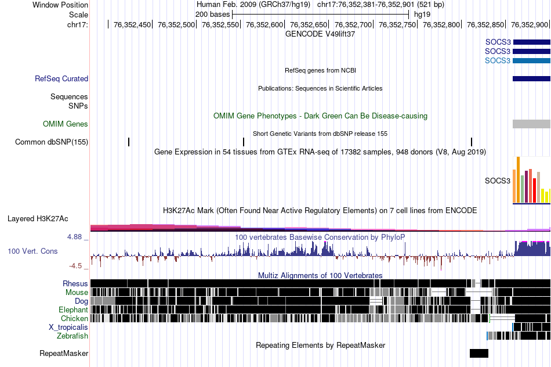Select the Human Feb. 2009 (GRCh37/hg19) assembly text
551x367 pixels.
pos(253,5)
